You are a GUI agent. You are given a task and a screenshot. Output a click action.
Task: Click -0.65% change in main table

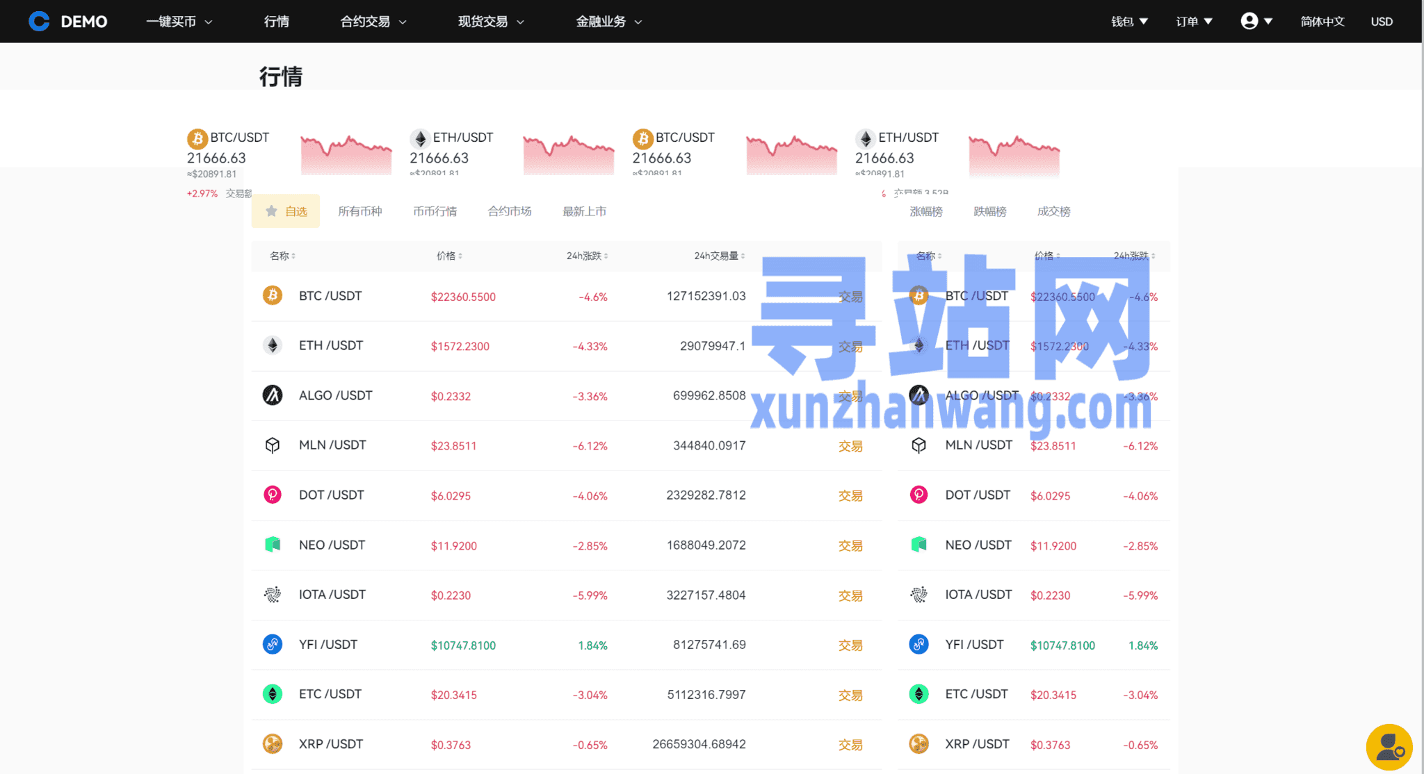(590, 745)
